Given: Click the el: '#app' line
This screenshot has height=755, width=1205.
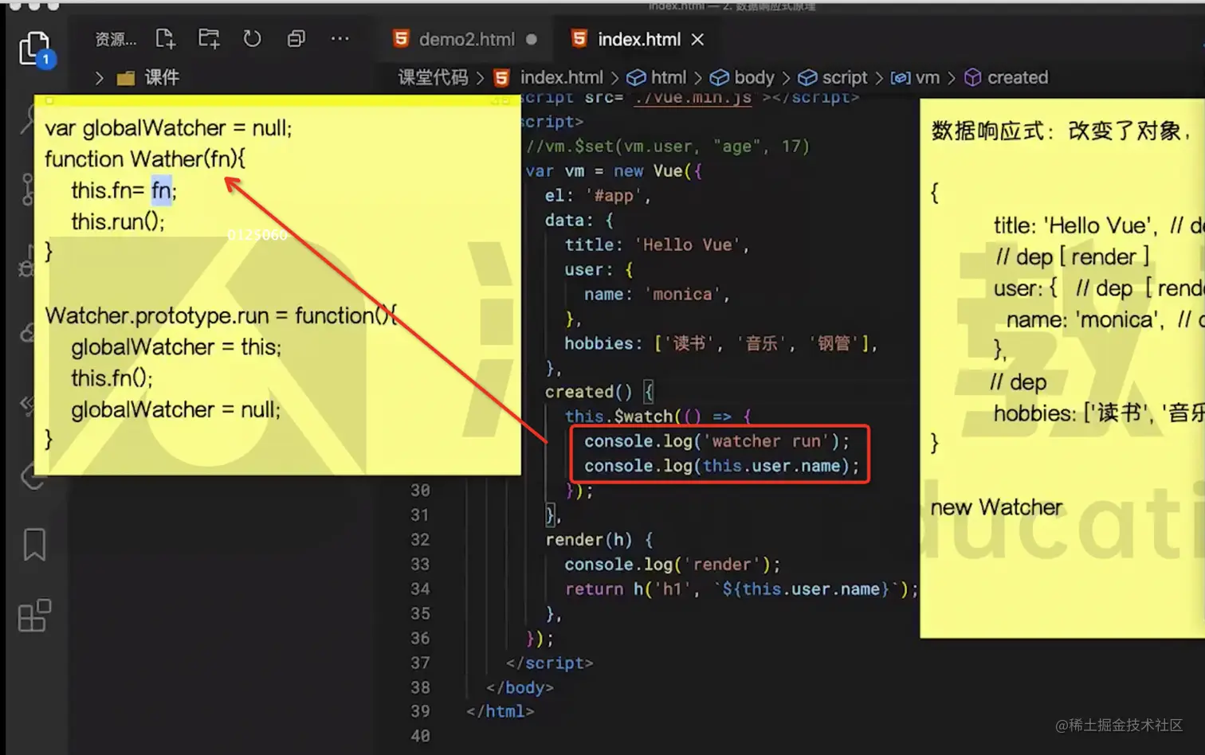Looking at the screenshot, I should 598,196.
